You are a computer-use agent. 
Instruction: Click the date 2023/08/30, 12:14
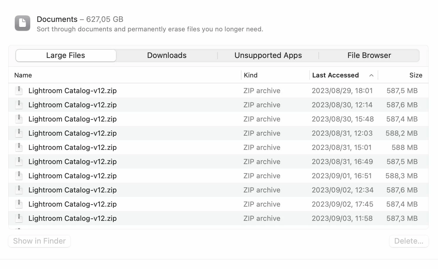point(342,105)
